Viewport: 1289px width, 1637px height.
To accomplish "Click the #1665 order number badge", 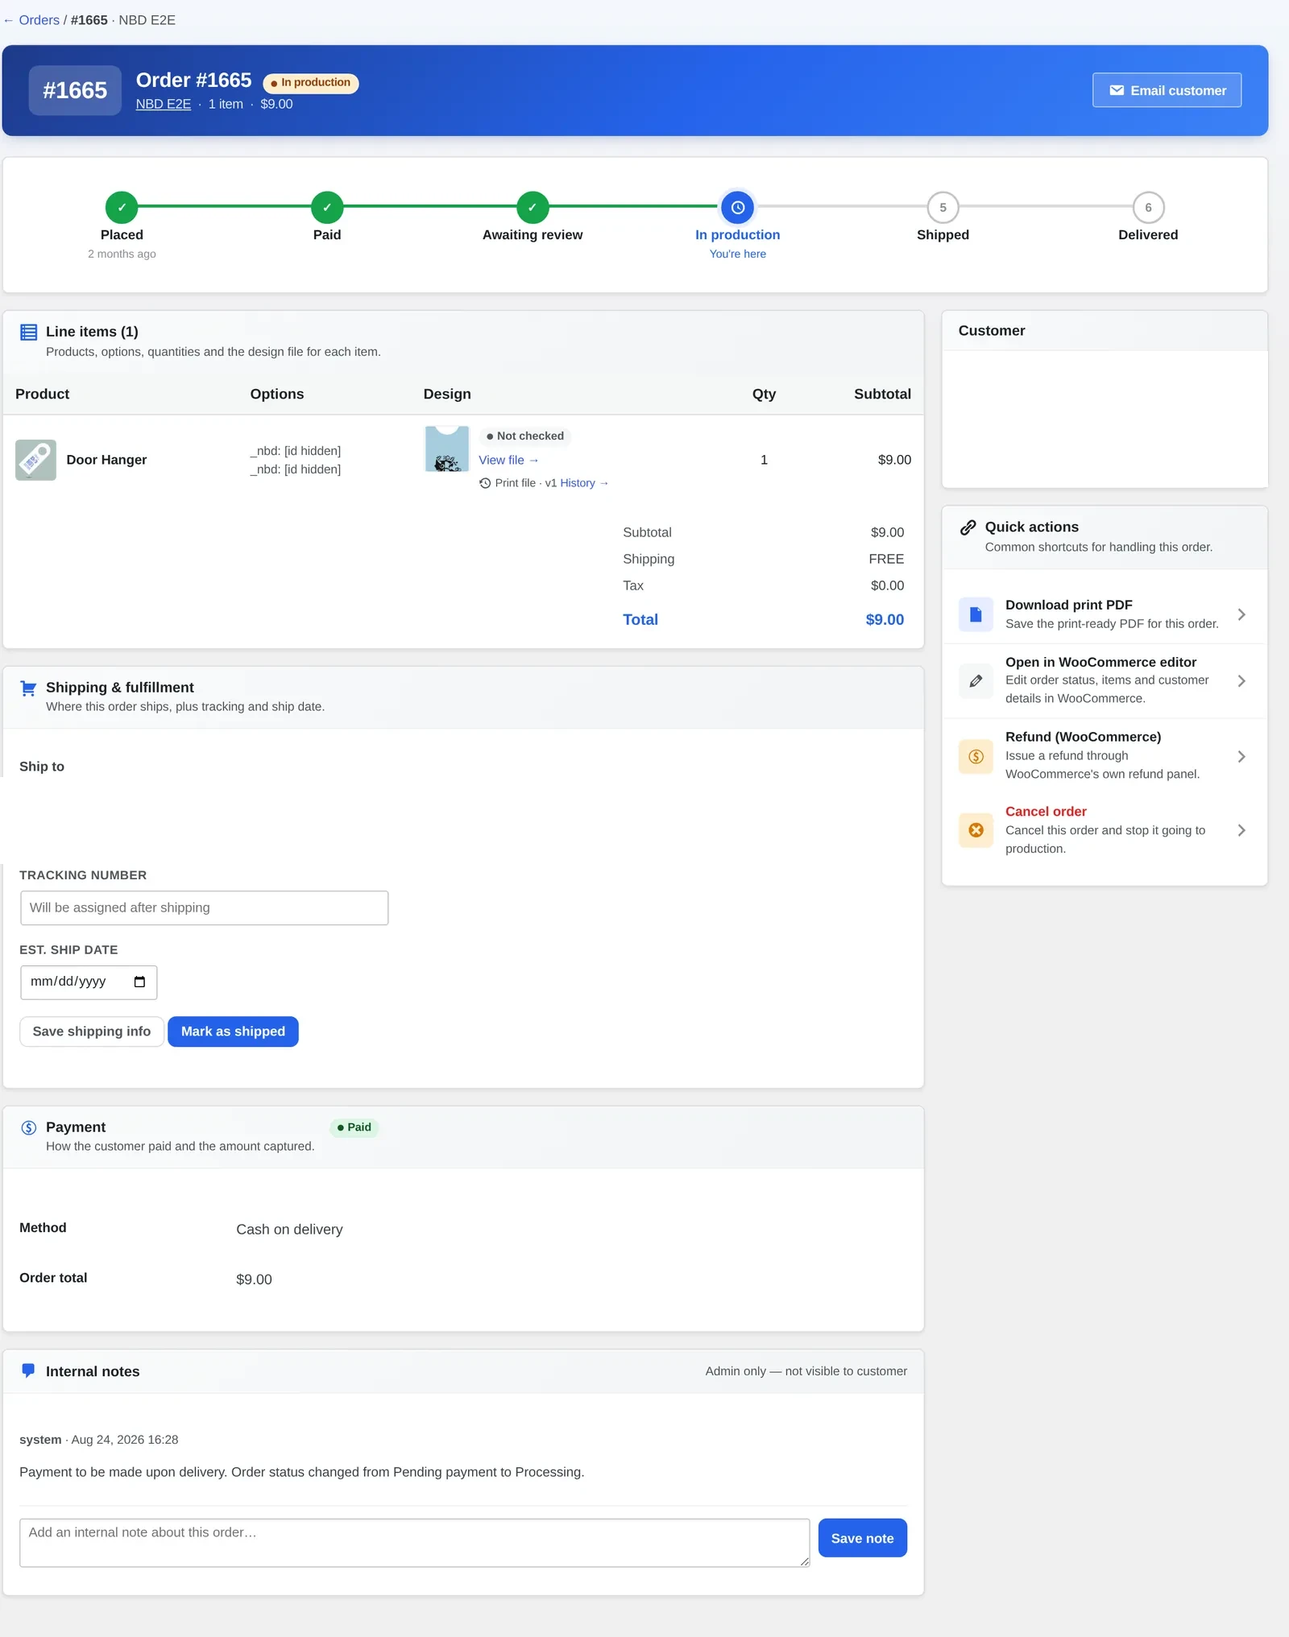I will click(75, 90).
